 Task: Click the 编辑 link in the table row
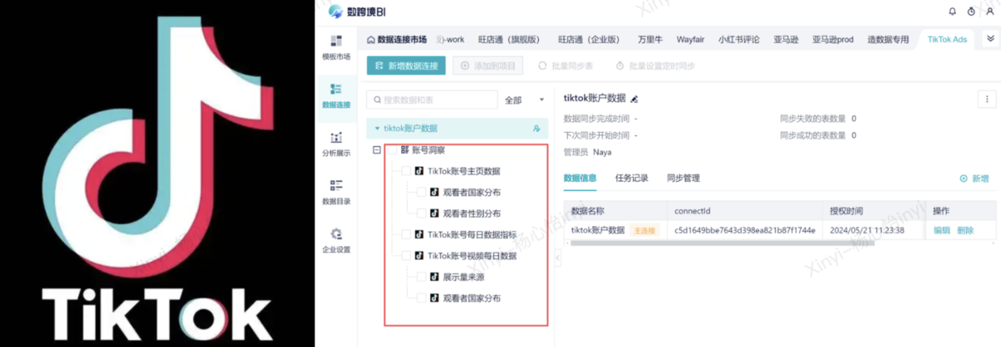coord(942,230)
